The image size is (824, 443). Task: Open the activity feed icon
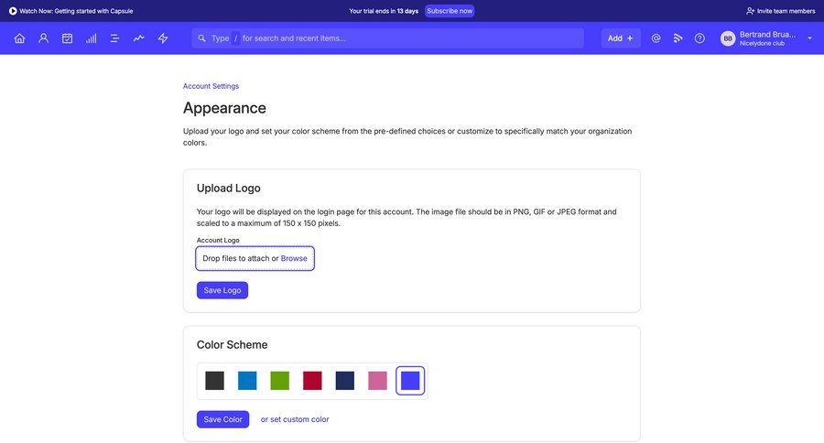[678, 38]
